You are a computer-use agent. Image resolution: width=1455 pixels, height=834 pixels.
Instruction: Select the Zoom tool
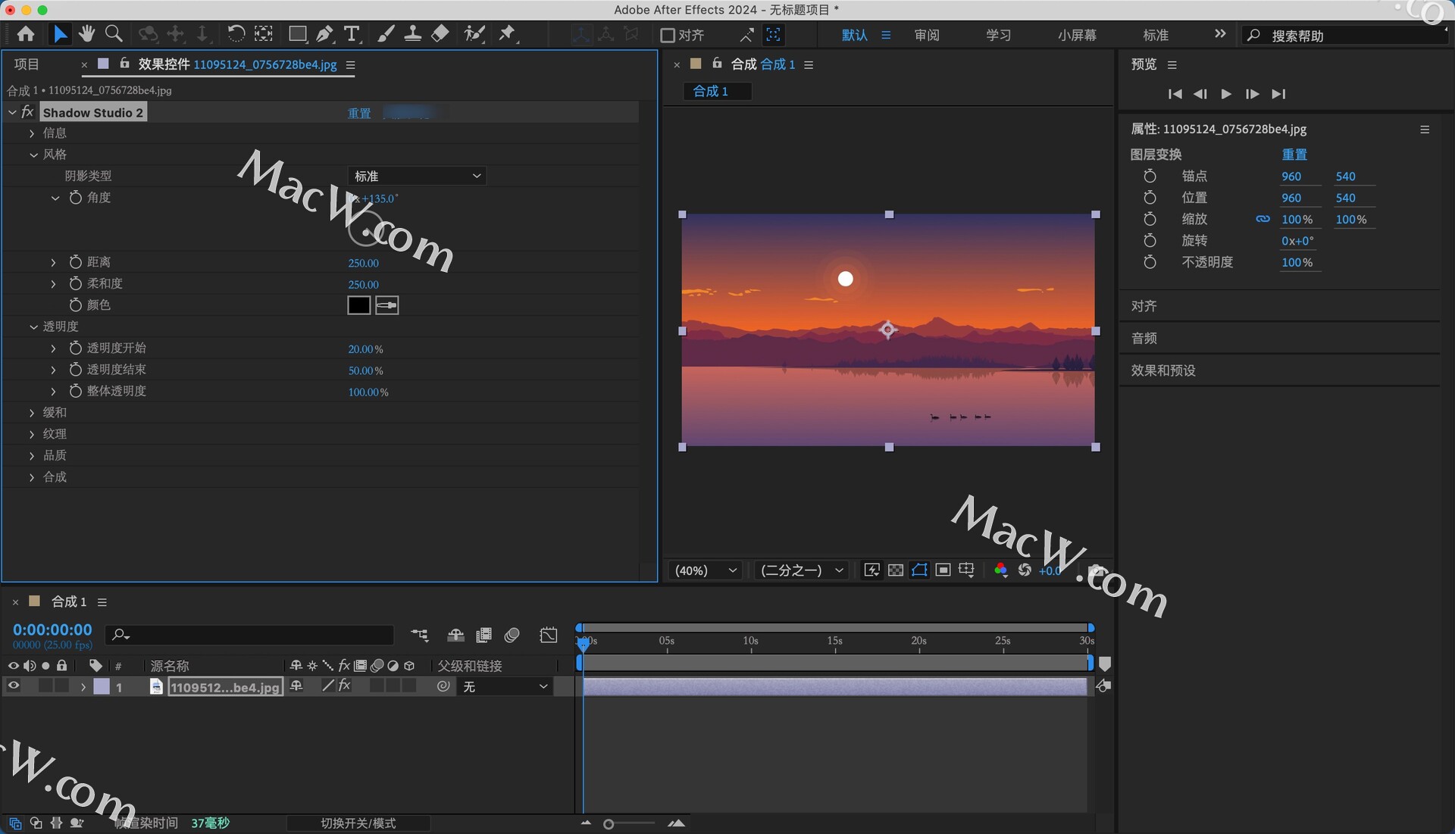[114, 33]
